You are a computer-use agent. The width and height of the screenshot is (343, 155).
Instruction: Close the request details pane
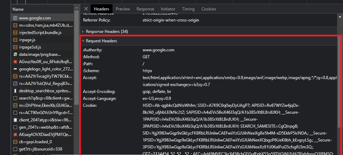tap(86, 9)
